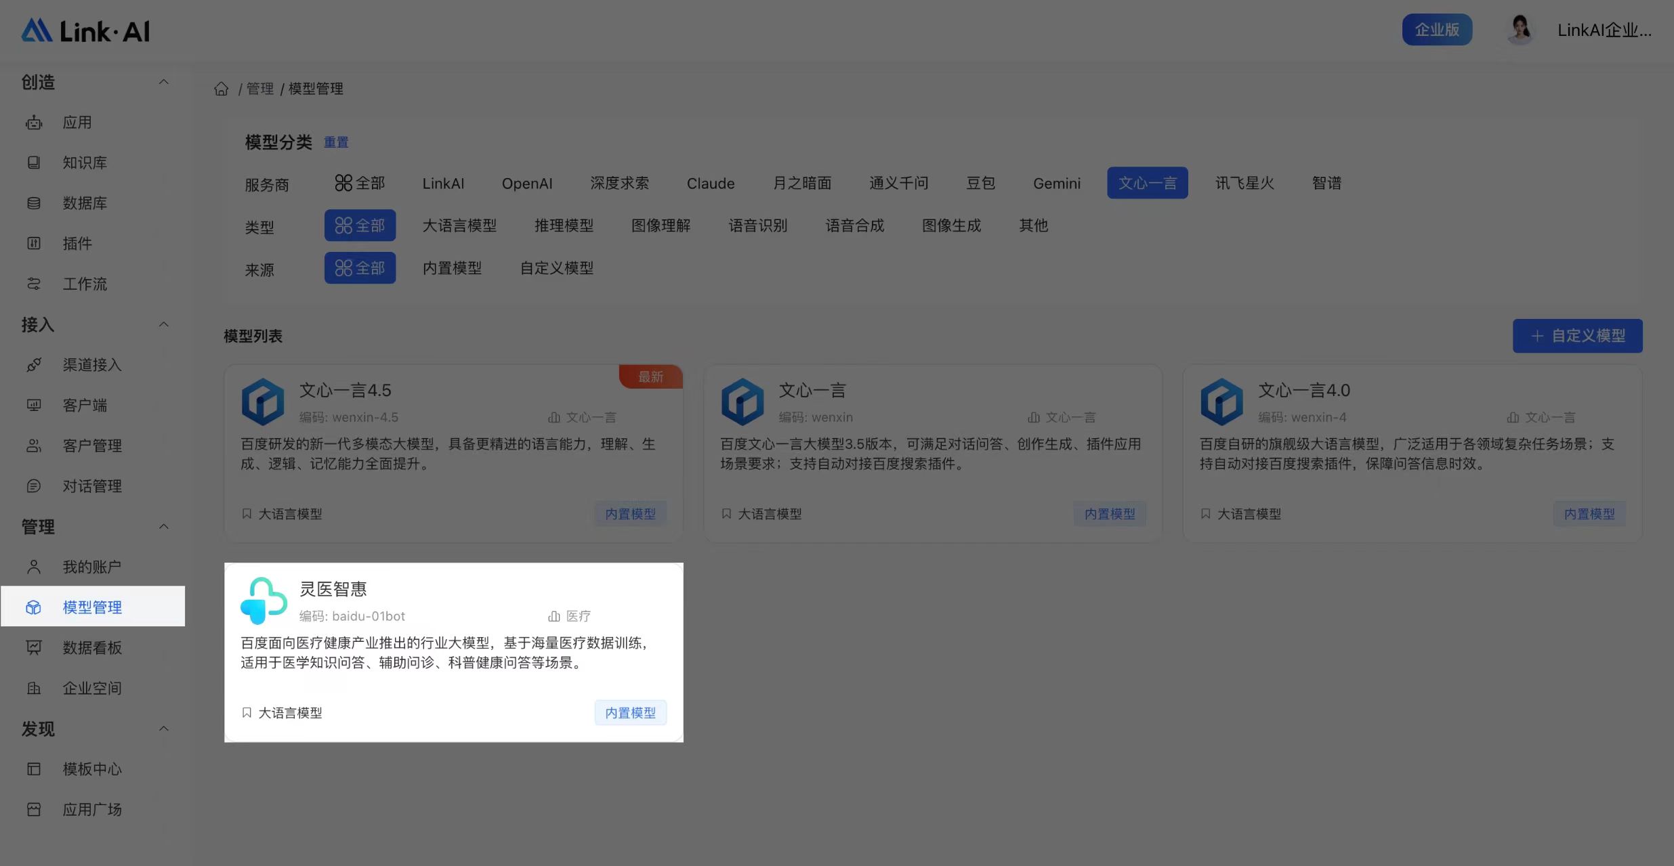Image resolution: width=1674 pixels, height=866 pixels.
Task: Filter type by 其他
Action: [1033, 225]
